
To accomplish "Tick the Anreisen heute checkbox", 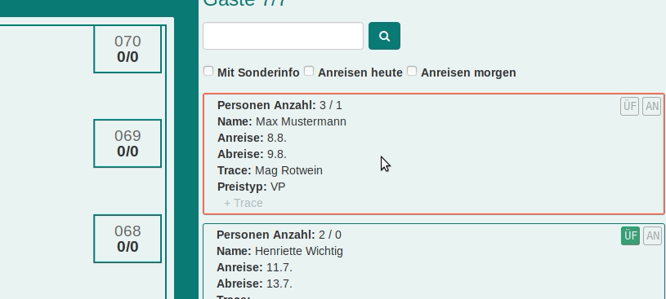I will (x=309, y=71).
